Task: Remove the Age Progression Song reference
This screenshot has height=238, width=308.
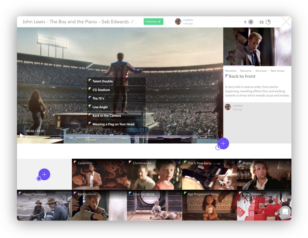Action: point(233,194)
